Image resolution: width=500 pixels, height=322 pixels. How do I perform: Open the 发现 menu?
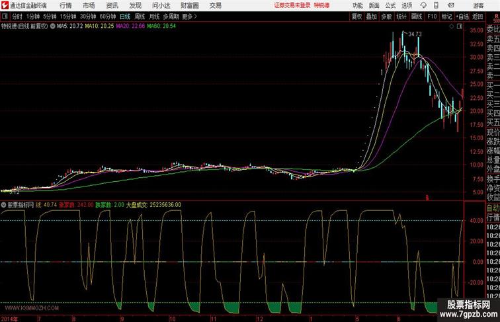(135, 5)
